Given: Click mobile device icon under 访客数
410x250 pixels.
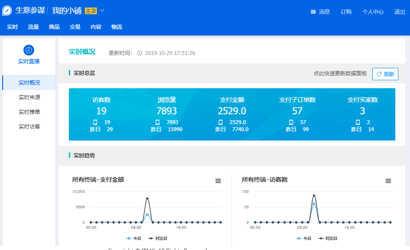Looking at the screenshot, I should 95,122.
